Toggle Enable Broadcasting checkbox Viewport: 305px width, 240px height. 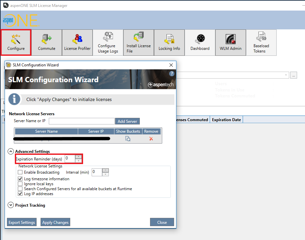pyautogui.click(x=20, y=172)
